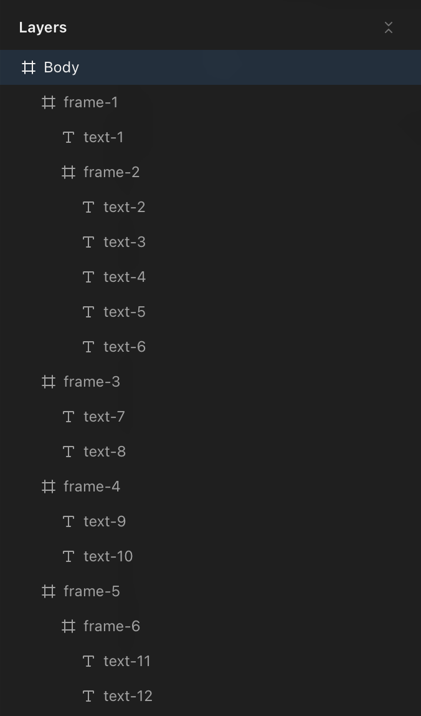Click the text icon next to text-7
421x716 pixels.
[69, 417]
